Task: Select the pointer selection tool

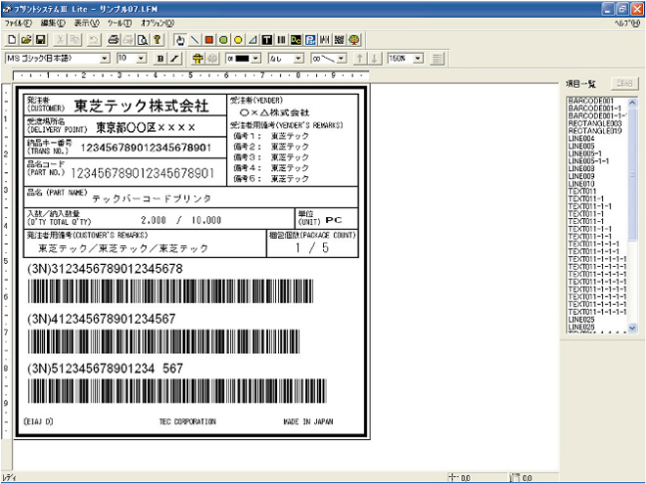Action: pyautogui.click(x=179, y=40)
